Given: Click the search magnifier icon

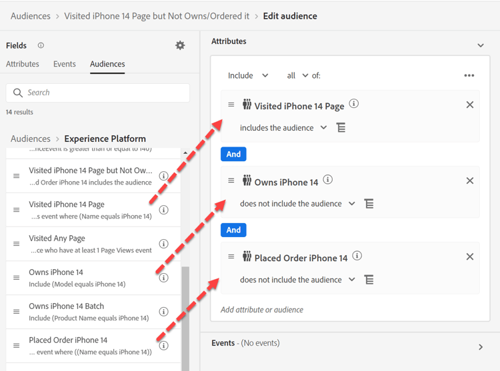Looking at the screenshot, I should (x=17, y=93).
